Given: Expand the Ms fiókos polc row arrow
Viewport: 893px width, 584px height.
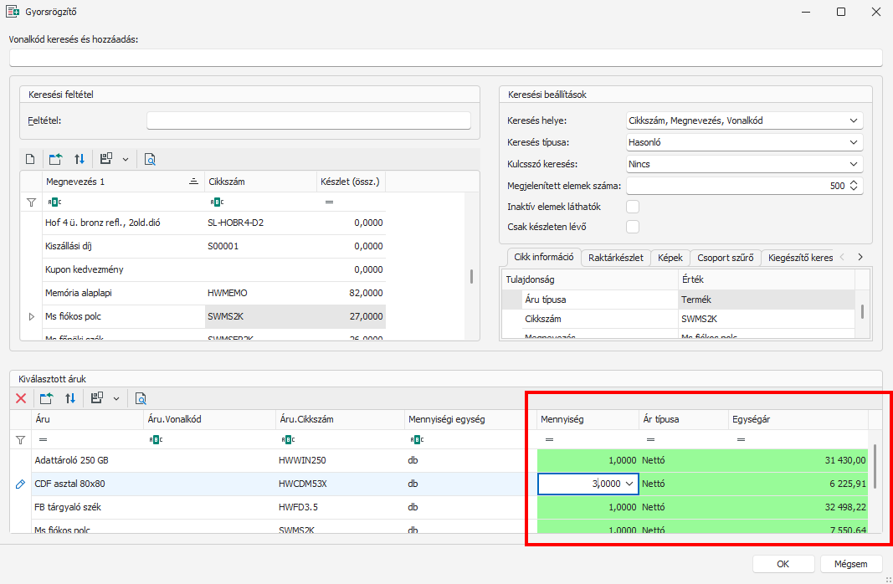Looking at the screenshot, I should coord(31,317).
